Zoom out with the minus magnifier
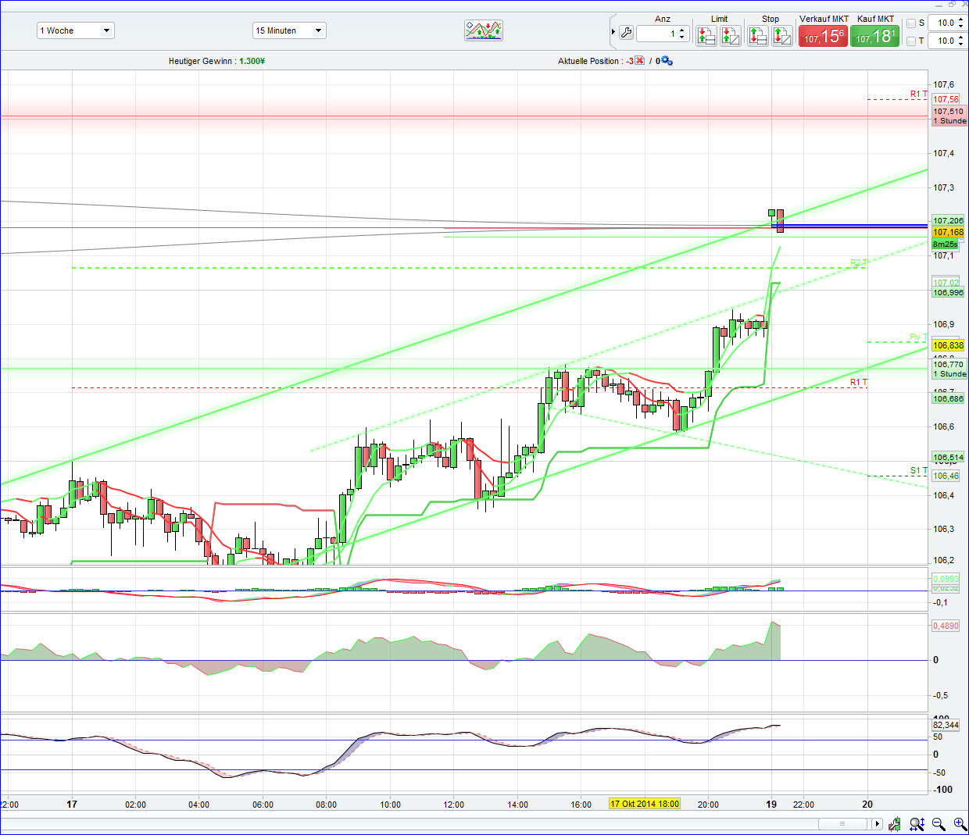 (x=939, y=824)
